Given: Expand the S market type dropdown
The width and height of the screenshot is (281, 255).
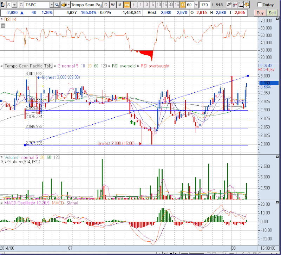Looking at the screenshot, I should pyautogui.click(x=14, y=5).
